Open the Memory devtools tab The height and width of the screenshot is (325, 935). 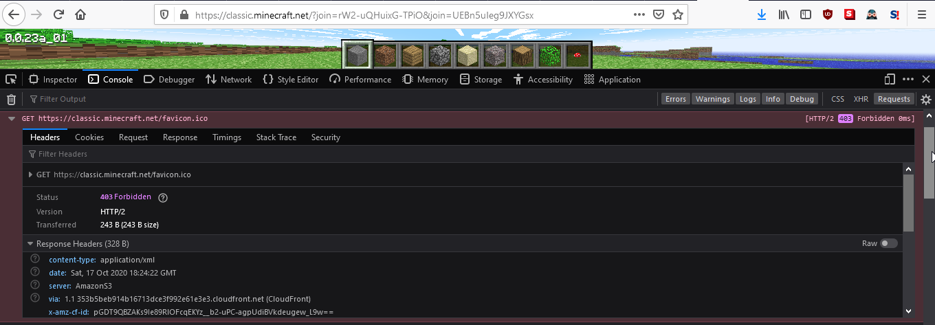(x=426, y=80)
